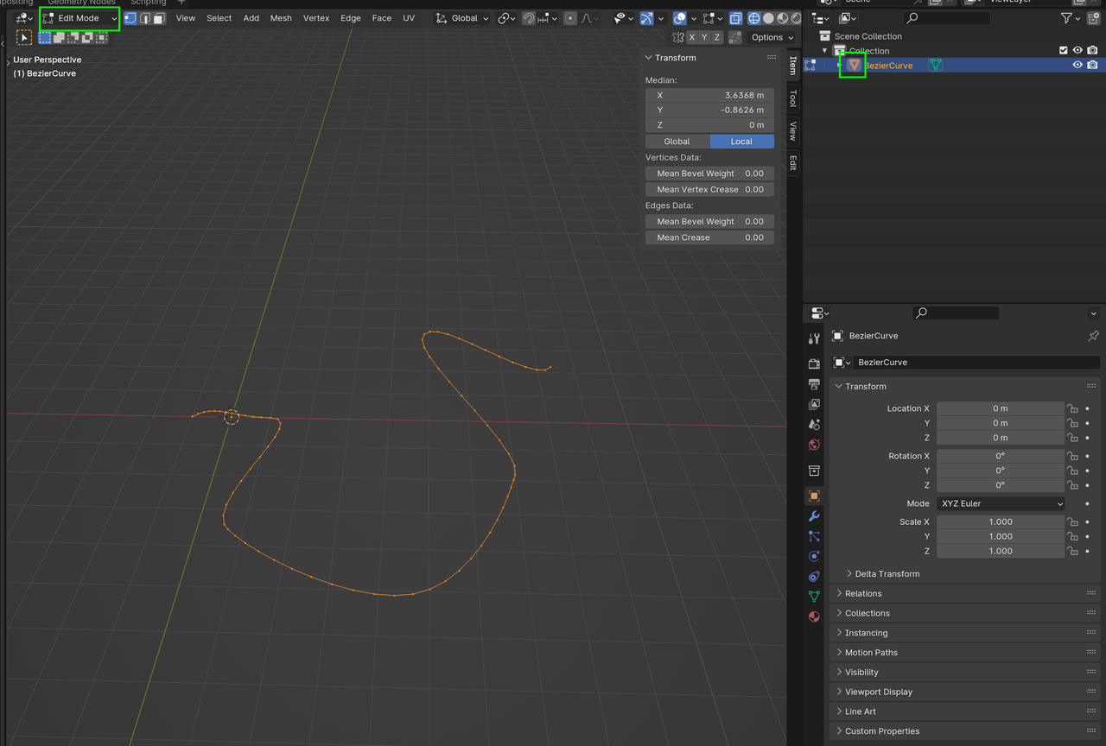Click the Local button
1106x746 pixels.
point(742,142)
